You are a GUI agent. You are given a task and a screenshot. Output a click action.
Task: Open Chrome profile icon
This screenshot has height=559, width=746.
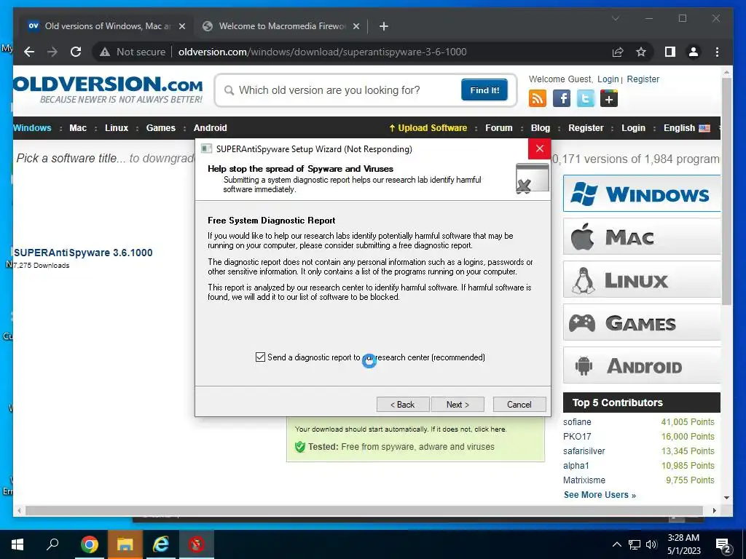click(694, 52)
